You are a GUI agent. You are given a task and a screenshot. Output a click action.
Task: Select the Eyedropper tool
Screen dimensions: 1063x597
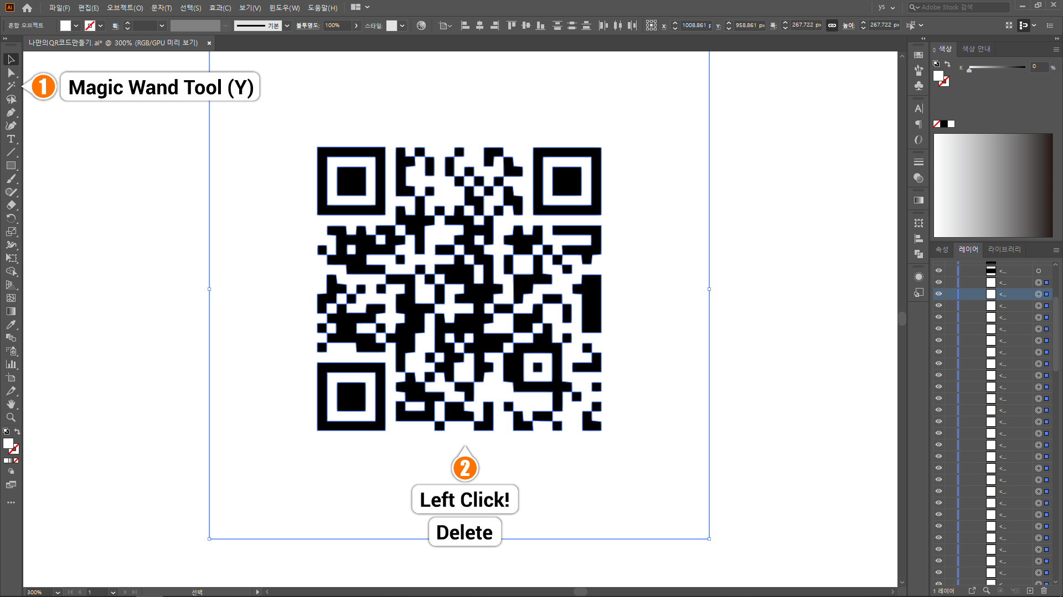pos(11,324)
